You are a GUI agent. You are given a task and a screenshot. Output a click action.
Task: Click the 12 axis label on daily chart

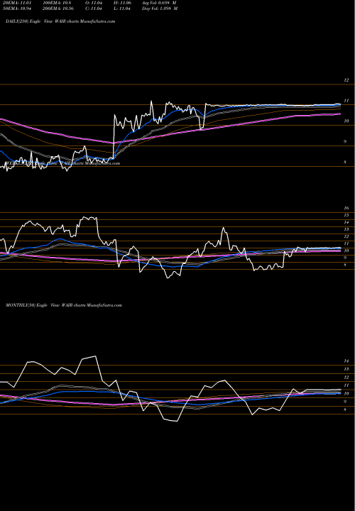tap(346, 80)
